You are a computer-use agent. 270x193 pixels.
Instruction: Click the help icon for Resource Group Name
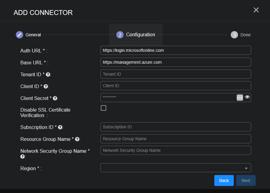coord(77,139)
